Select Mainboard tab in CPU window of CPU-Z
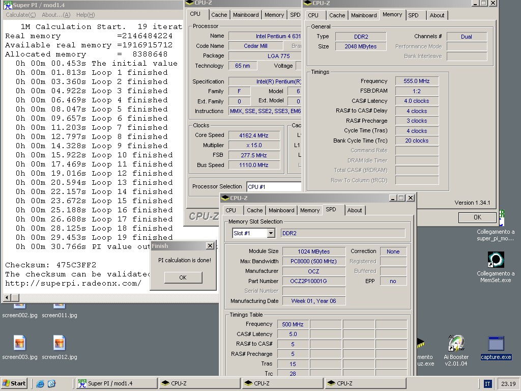 click(x=246, y=15)
